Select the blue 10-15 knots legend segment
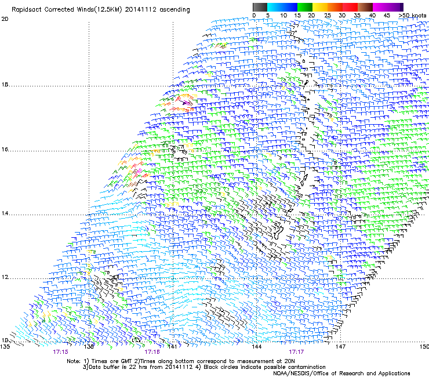The height and width of the screenshot is (377, 429). [290, 7]
